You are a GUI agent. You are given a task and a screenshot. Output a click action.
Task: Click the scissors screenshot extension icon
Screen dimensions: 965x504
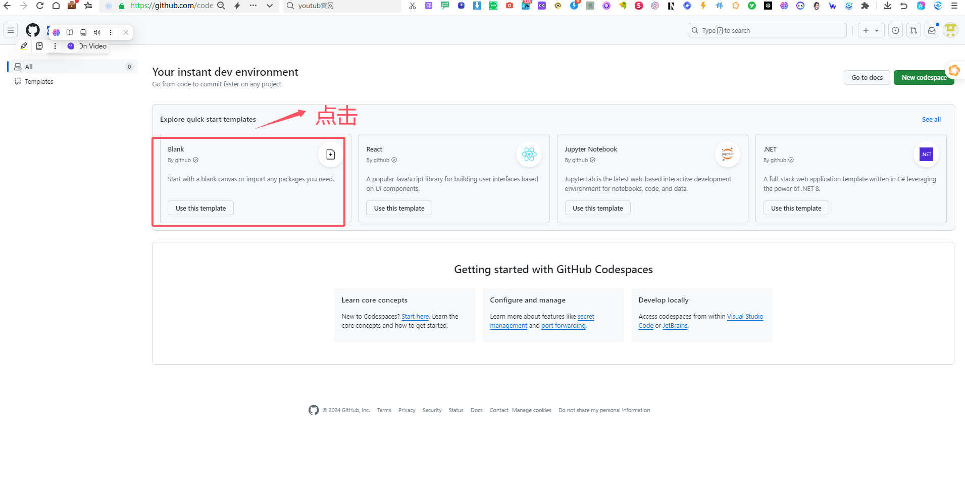413,6
